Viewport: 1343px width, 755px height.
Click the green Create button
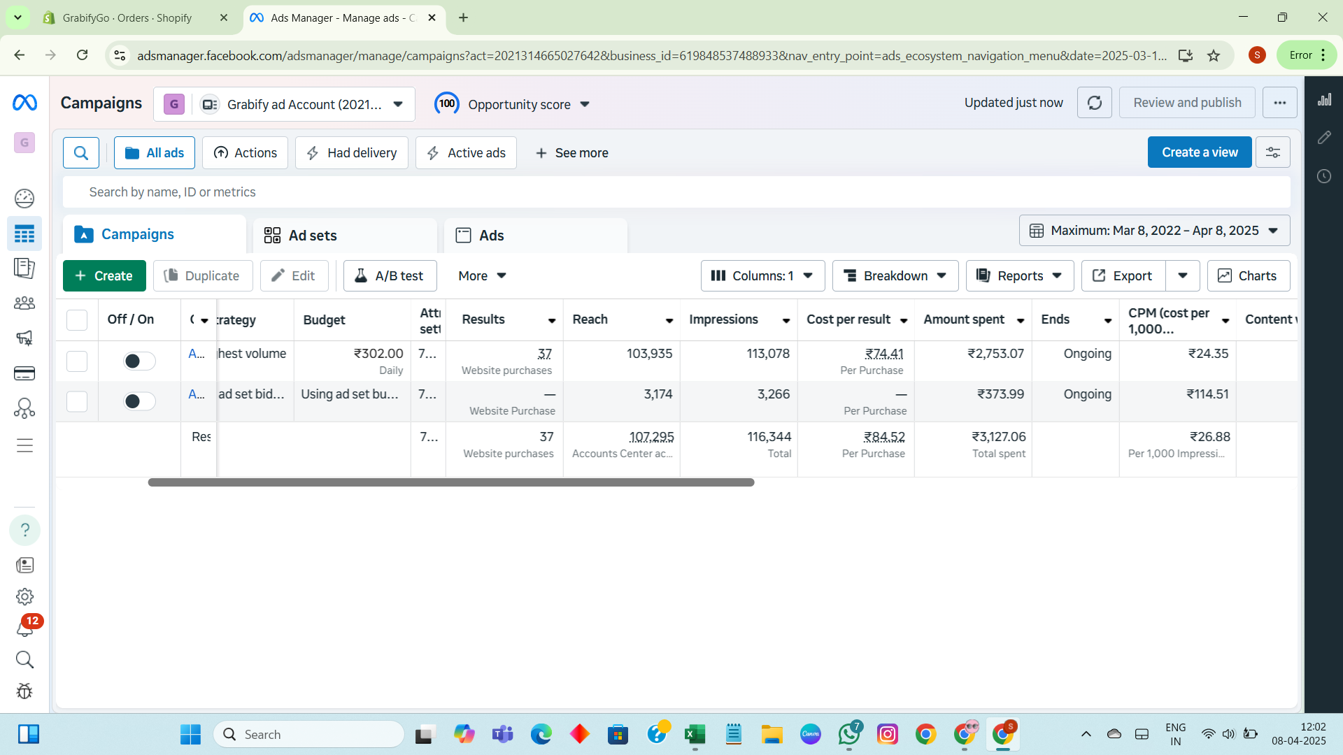click(104, 275)
